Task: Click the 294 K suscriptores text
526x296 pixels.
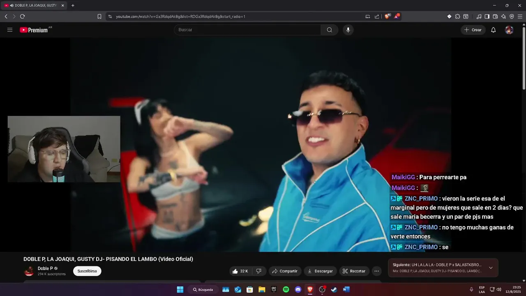Action: pyautogui.click(x=52, y=274)
